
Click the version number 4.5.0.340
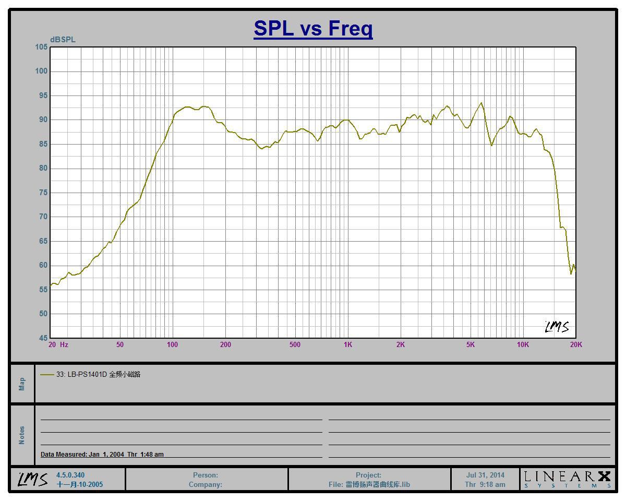70,475
